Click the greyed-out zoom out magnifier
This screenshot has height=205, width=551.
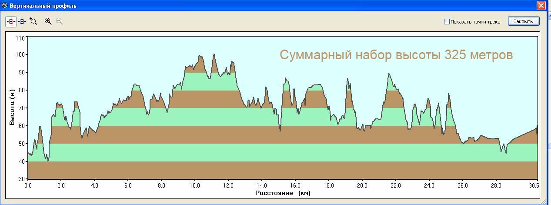(x=60, y=21)
